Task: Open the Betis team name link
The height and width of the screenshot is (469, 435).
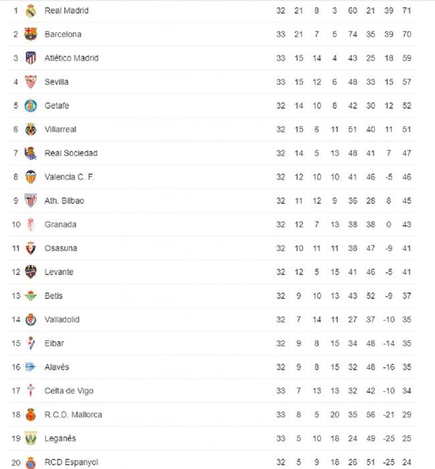Action: click(x=54, y=296)
